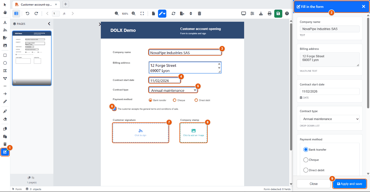Viewport: 370px width, 192px height.
Task: Open Contract type dropdown in the document
Action: coord(173,90)
